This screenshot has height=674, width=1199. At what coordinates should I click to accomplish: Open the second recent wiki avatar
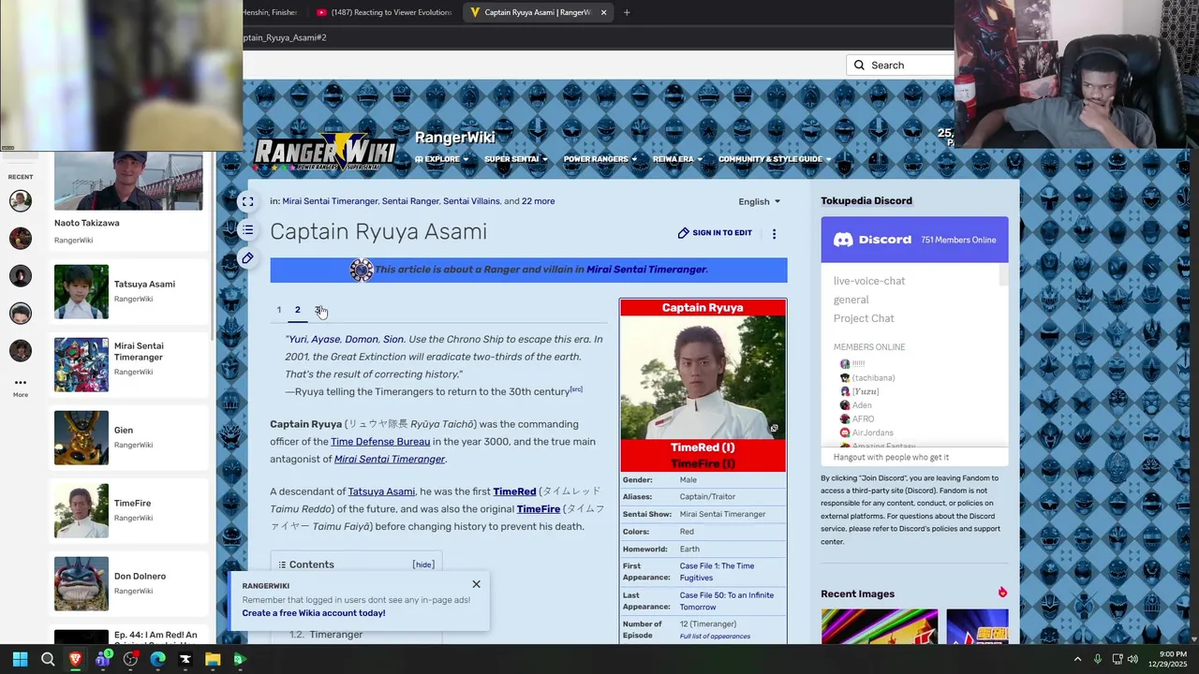coord(21,238)
